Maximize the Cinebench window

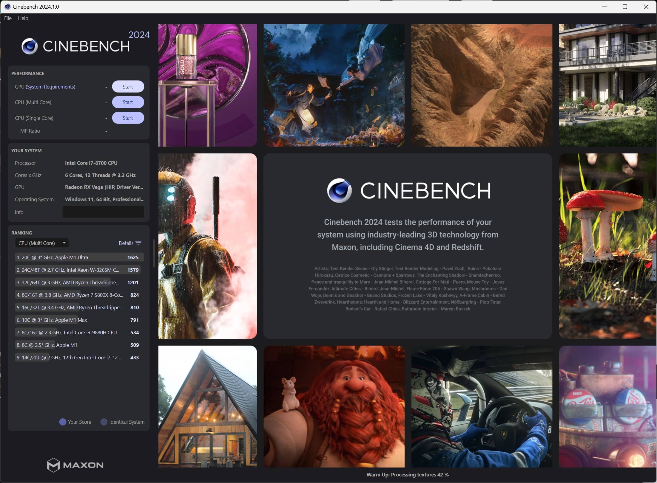[625, 7]
